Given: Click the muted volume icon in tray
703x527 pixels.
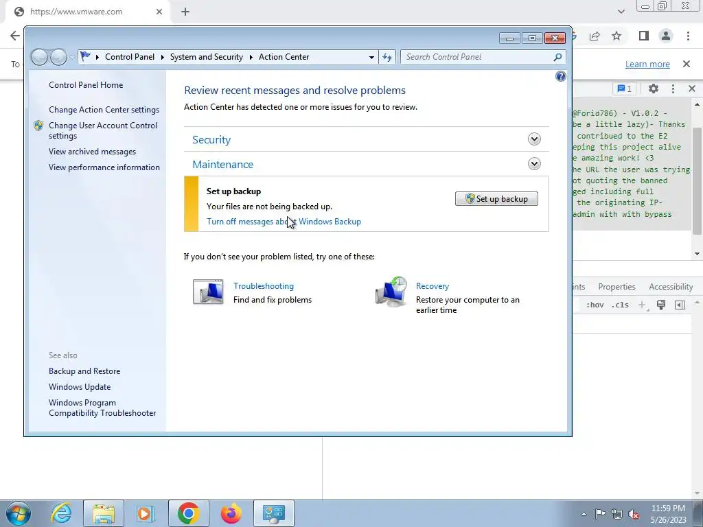Looking at the screenshot, I should pyautogui.click(x=634, y=514).
